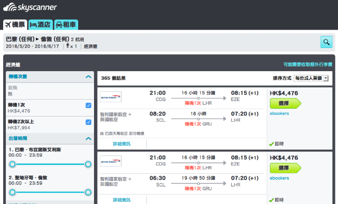Click ebookers link in first result
This screenshot has height=204, width=338.
click(279, 113)
